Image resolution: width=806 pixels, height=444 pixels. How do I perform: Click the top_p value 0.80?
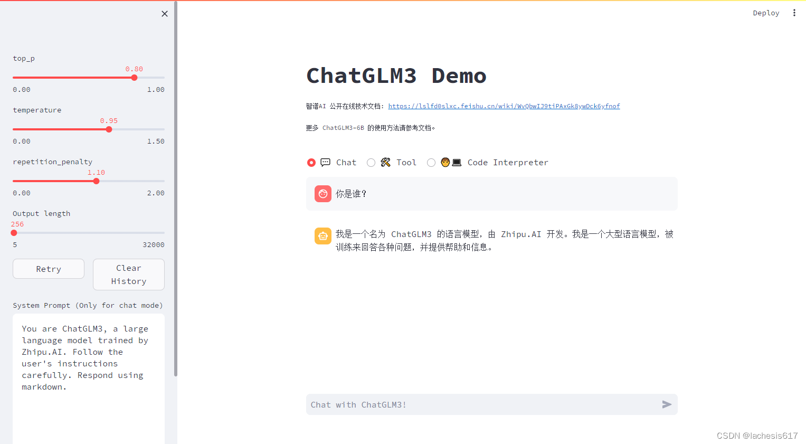click(x=134, y=69)
